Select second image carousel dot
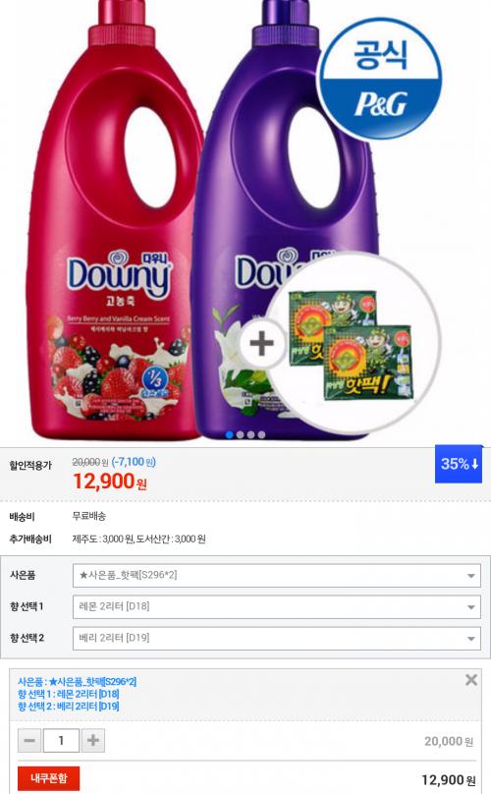The width and height of the screenshot is (491, 794). coord(240,434)
